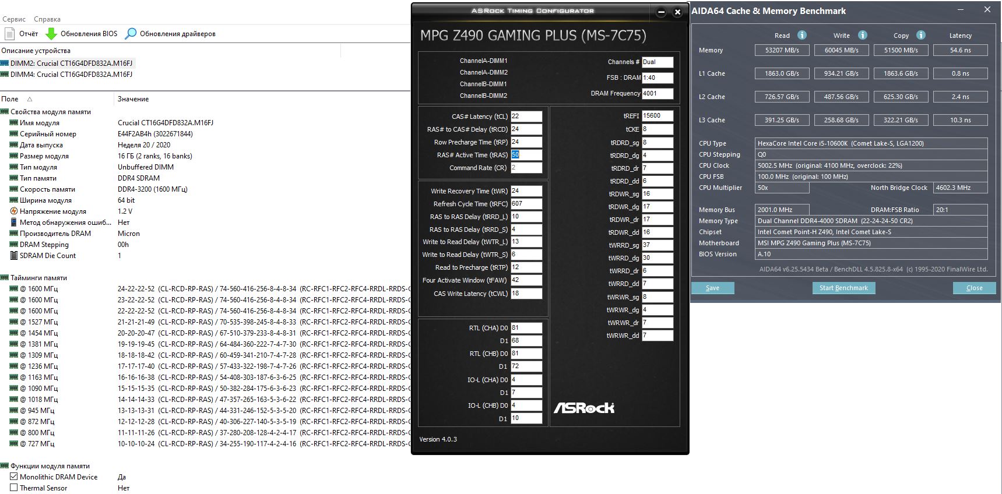
Task: Click the icon beside Функции модуля памяти
Action: click(x=5, y=466)
